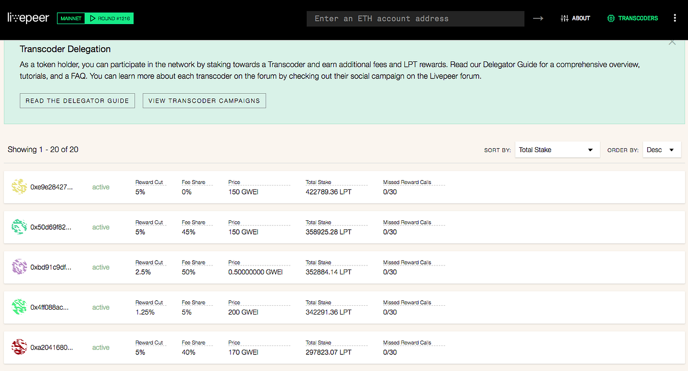Click active status of 0xbd91c9df
This screenshot has width=688, height=371.
click(101, 267)
